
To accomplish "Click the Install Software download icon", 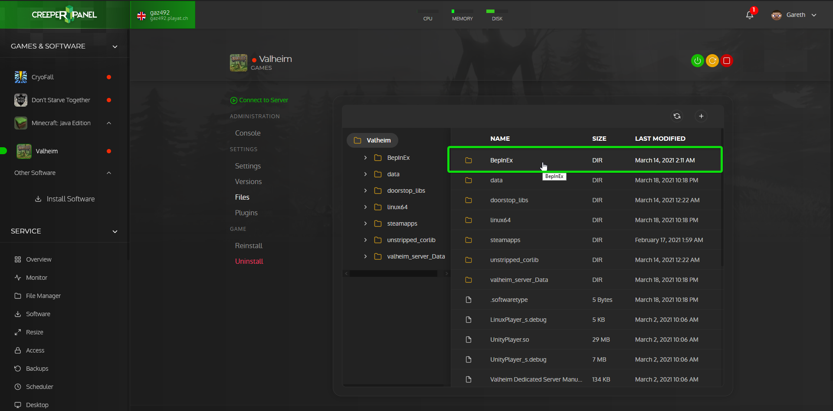I will point(38,199).
